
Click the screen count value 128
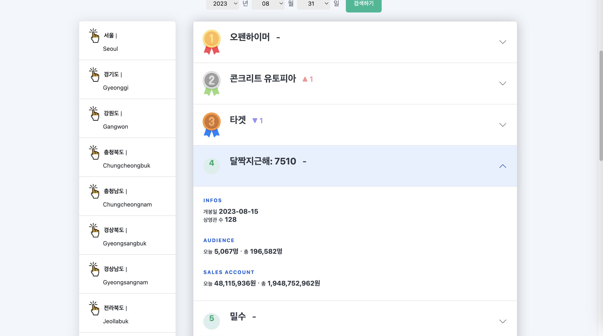point(231,220)
